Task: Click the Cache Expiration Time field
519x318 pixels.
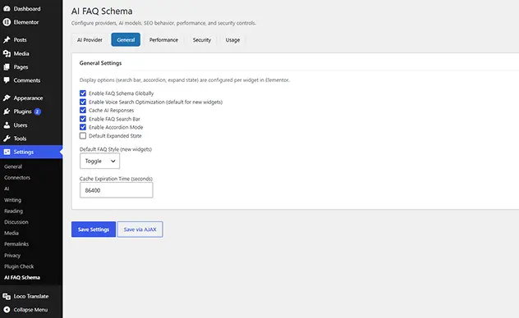Action: point(116,190)
